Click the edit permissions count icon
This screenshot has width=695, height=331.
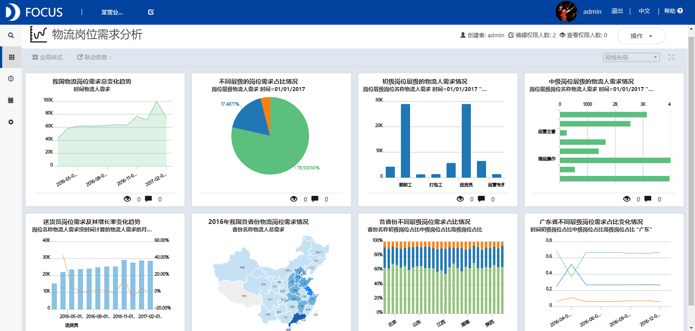coord(511,35)
